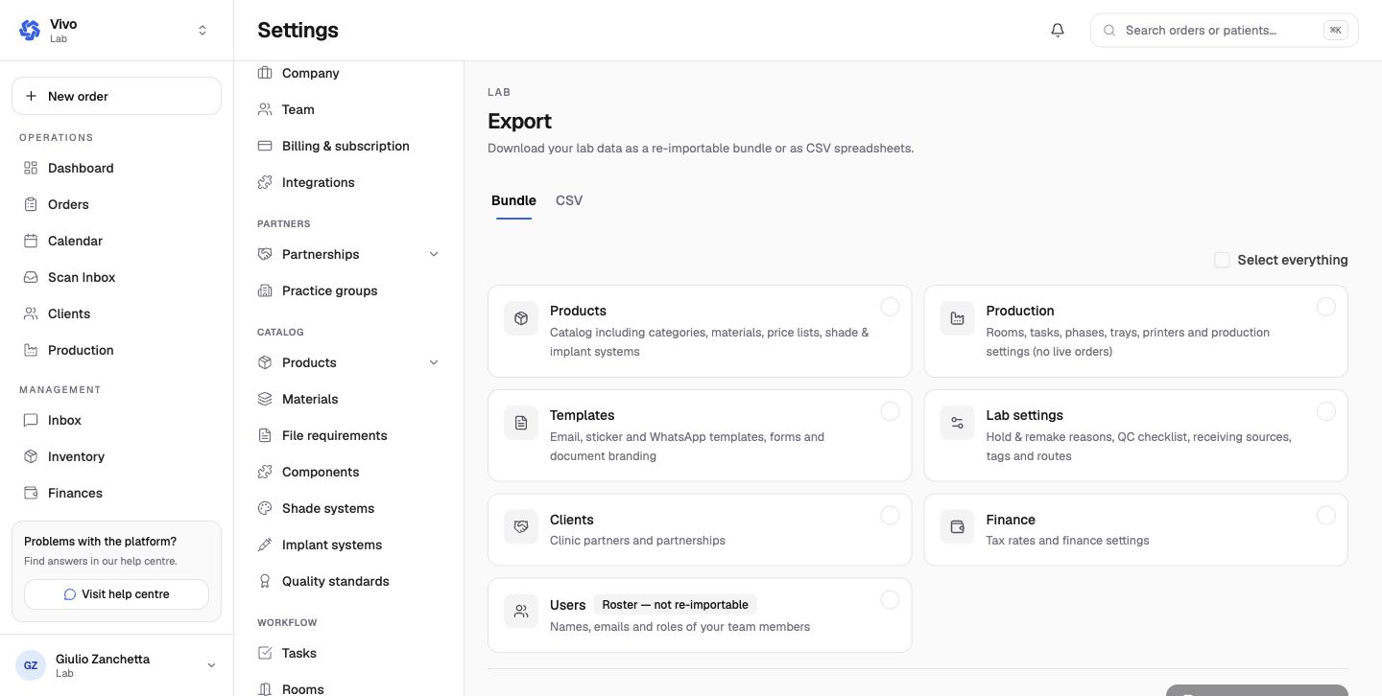Image resolution: width=1382 pixels, height=696 pixels.
Task: Click Visit help centre button
Action: 116,594
